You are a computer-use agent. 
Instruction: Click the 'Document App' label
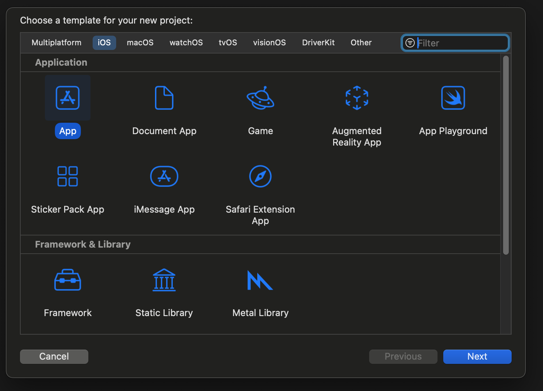(164, 131)
